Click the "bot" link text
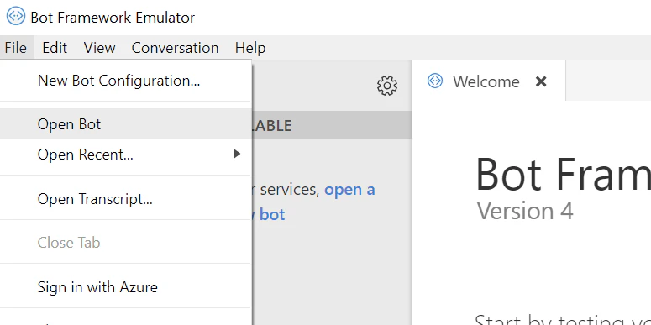Image resolution: width=651 pixels, height=325 pixels. coord(272,214)
